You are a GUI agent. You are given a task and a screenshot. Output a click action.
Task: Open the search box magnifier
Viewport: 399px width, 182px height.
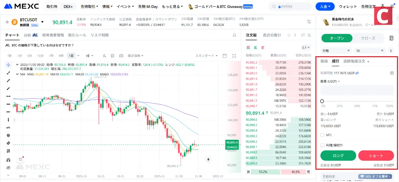coord(274,6)
